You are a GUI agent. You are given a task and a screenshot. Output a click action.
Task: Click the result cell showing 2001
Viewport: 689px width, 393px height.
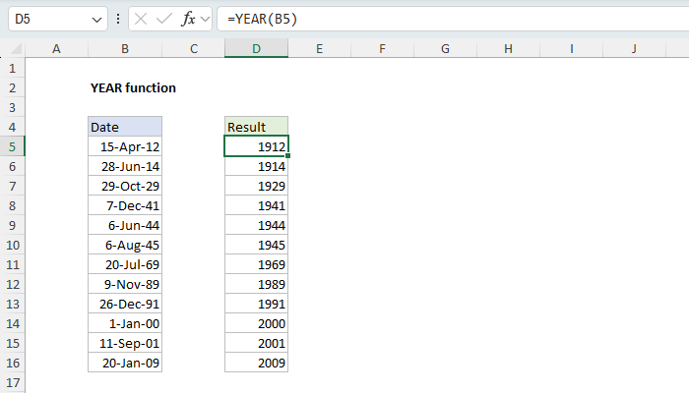[256, 343]
